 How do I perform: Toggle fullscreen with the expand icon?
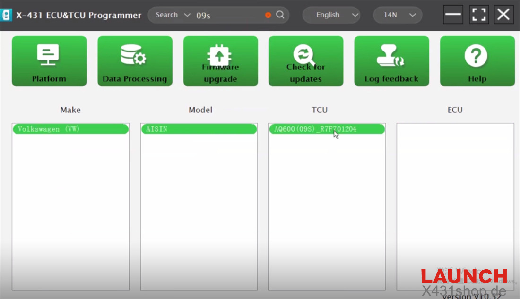[x=479, y=15]
